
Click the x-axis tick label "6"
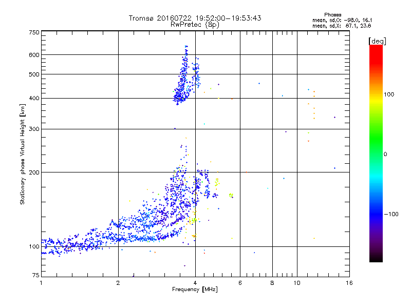pyautogui.click(x=240, y=283)
